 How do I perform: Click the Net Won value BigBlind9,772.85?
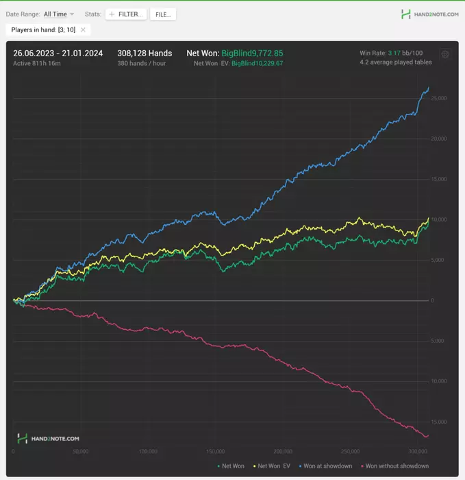click(x=252, y=53)
